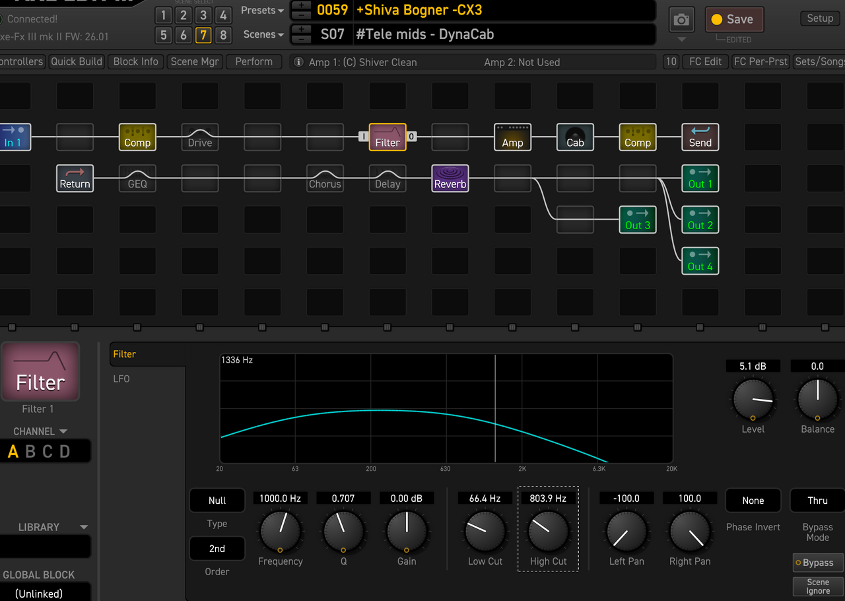Select the Amp block in the grid

click(x=513, y=137)
